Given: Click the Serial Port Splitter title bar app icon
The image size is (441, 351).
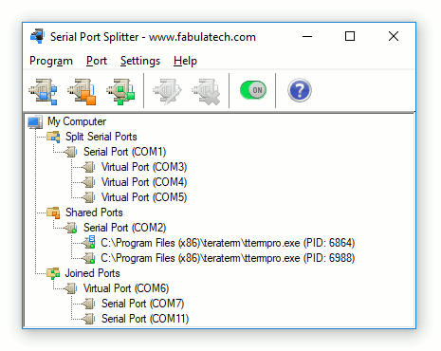Looking at the screenshot, I should (x=37, y=36).
